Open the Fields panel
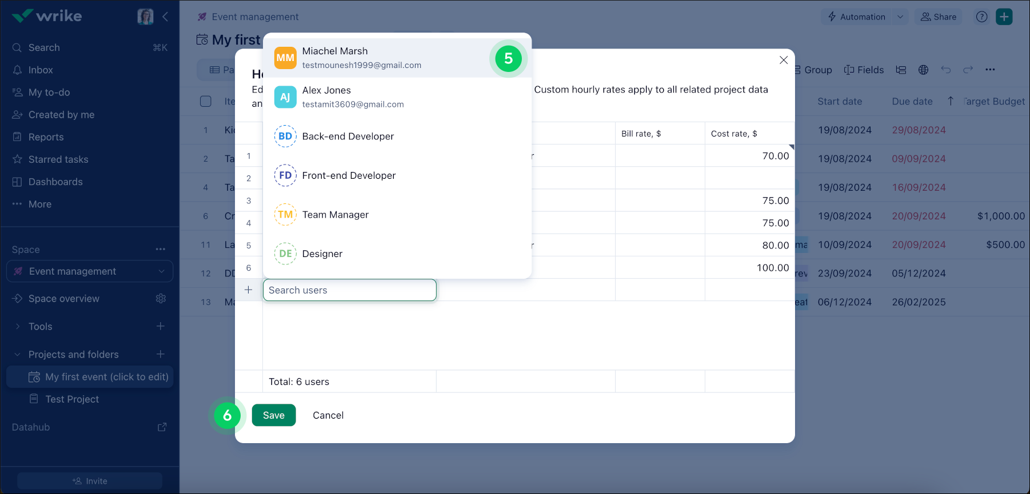Screen dimensions: 1030x494 pyautogui.click(x=864, y=70)
